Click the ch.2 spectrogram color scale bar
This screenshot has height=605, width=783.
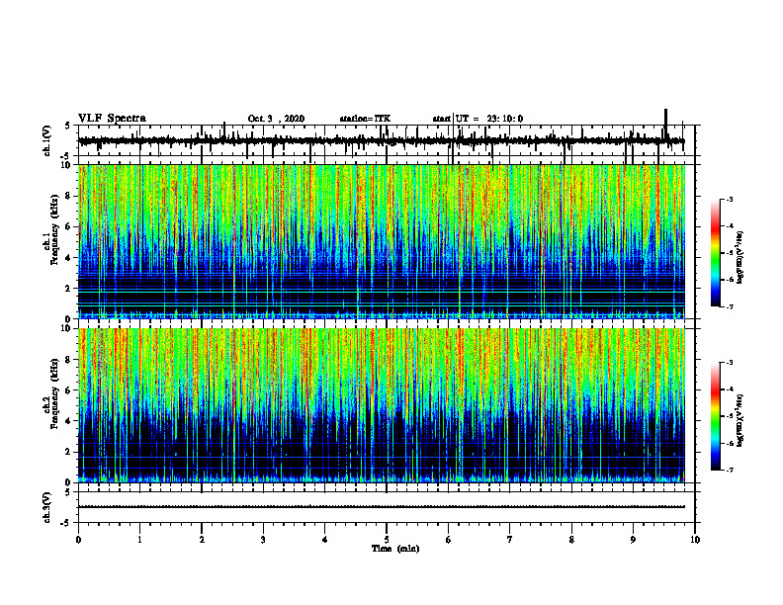tap(715, 416)
